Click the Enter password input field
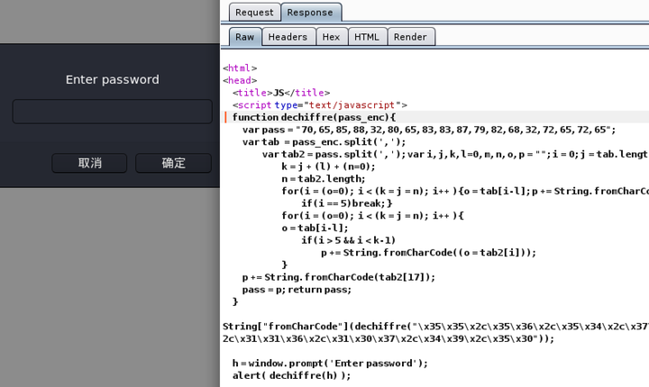Image resolution: width=649 pixels, height=387 pixels. coord(112,112)
